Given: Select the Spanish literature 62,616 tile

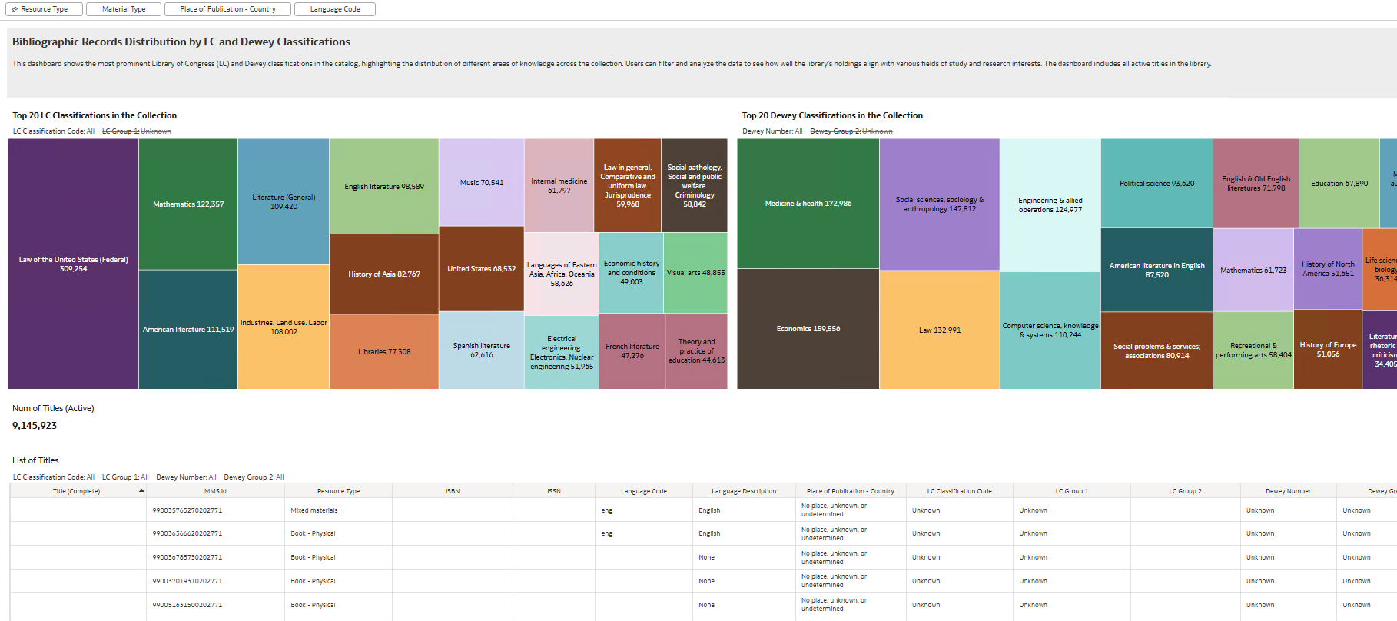Looking at the screenshot, I should coord(482,350).
